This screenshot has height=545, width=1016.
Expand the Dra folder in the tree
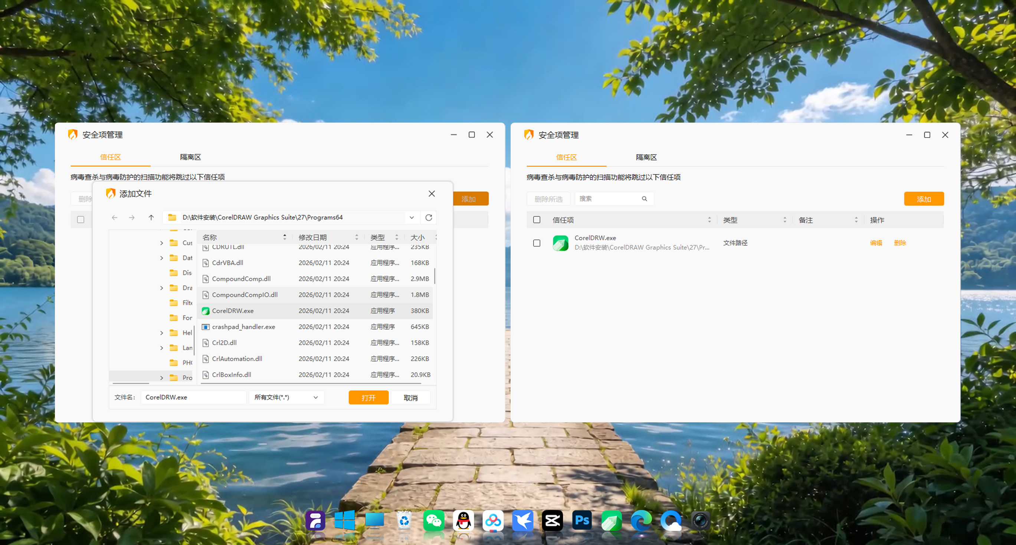[162, 288]
